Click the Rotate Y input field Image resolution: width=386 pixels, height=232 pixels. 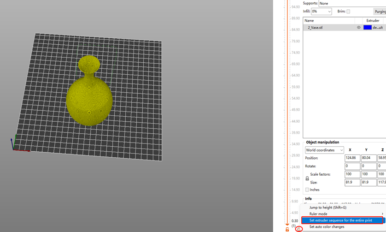pyautogui.click(x=368, y=166)
